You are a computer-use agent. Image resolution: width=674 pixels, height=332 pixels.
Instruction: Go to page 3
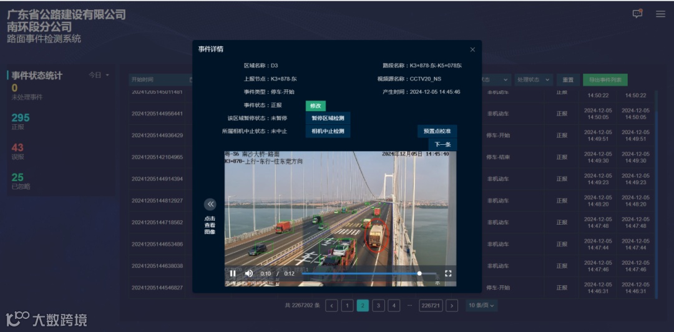click(x=378, y=306)
